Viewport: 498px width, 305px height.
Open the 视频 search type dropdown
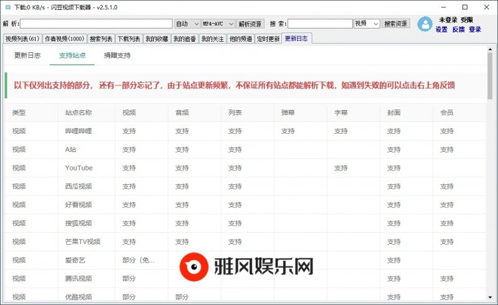tap(367, 24)
